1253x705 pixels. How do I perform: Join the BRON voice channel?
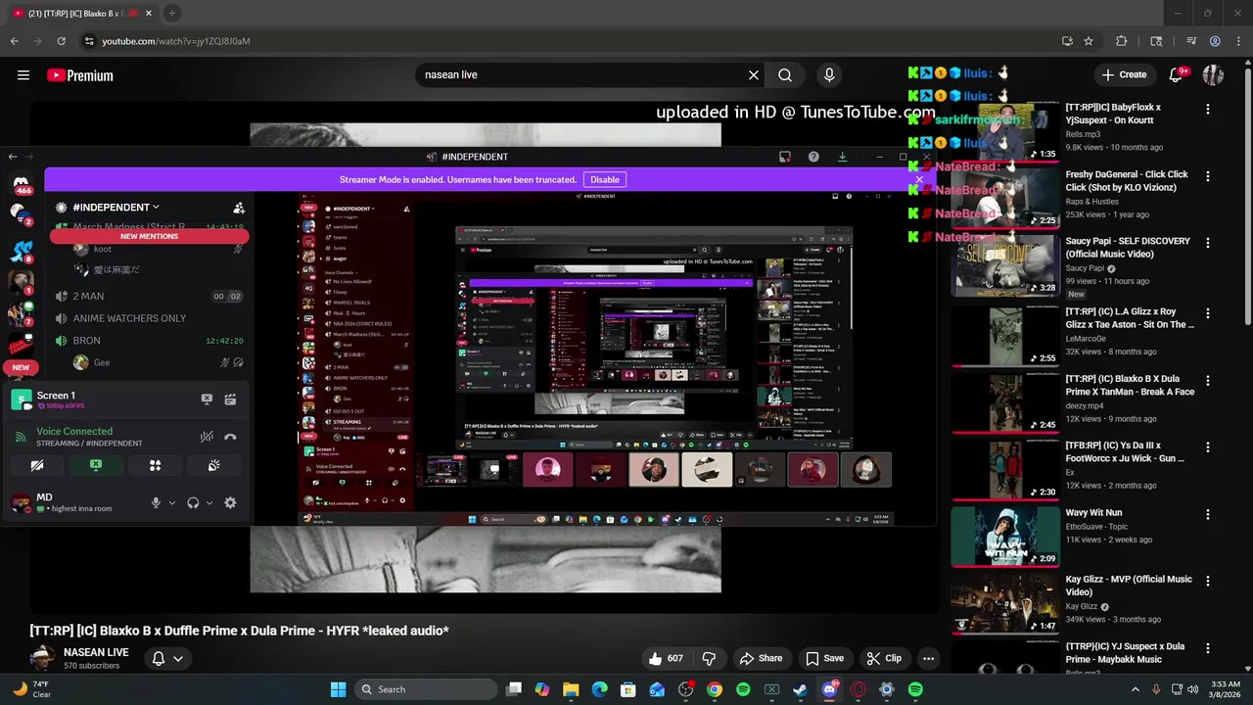[147, 341]
